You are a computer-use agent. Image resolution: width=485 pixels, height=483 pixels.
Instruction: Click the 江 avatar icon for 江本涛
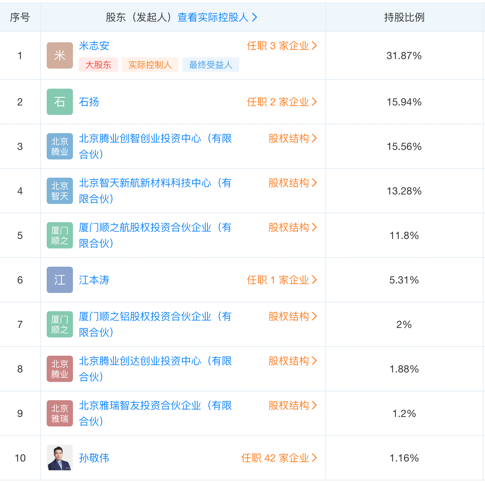pyautogui.click(x=60, y=280)
